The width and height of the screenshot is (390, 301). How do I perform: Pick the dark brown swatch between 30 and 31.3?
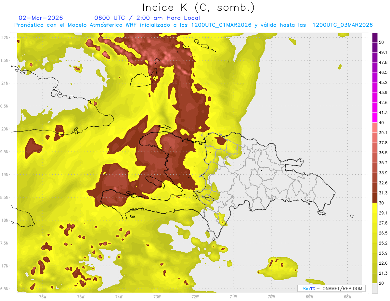tap(375, 198)
